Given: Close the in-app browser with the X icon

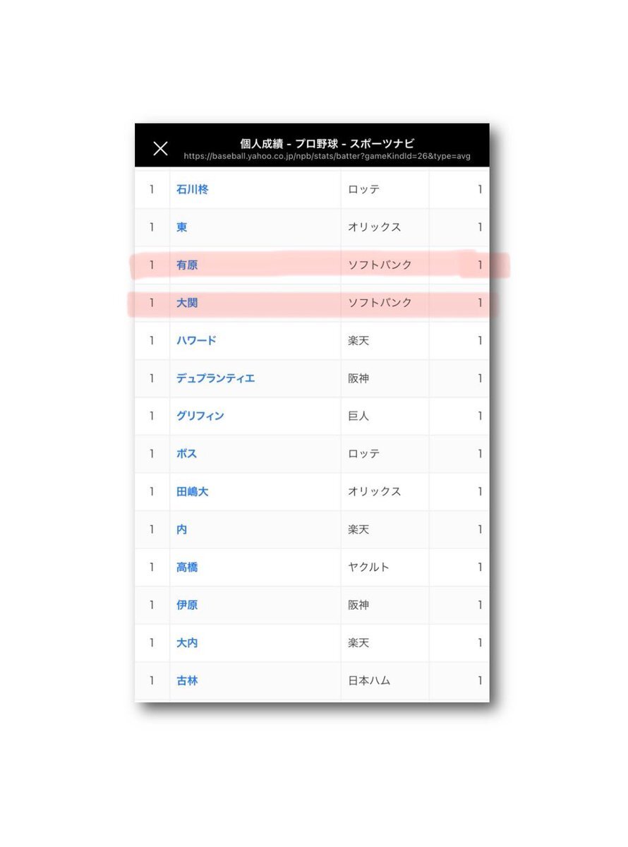Looking at the screenshot, I should tap(160, 148).
